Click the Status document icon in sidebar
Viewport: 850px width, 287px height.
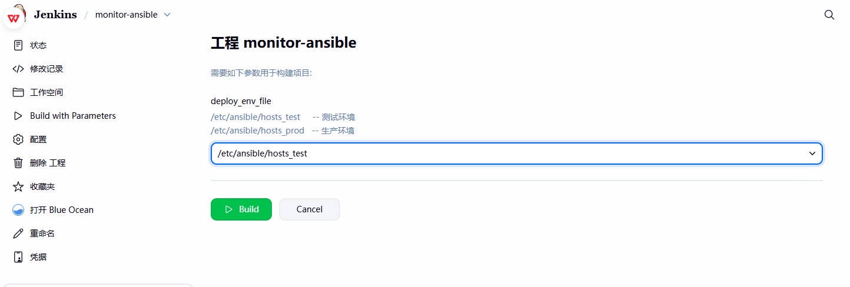tap(18, 45)
